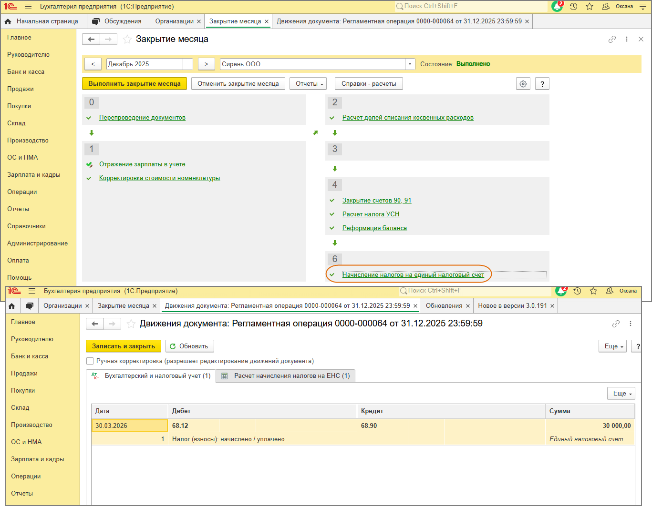
Task: Open Расчет налога УСН link
Action: click(371, 214)
